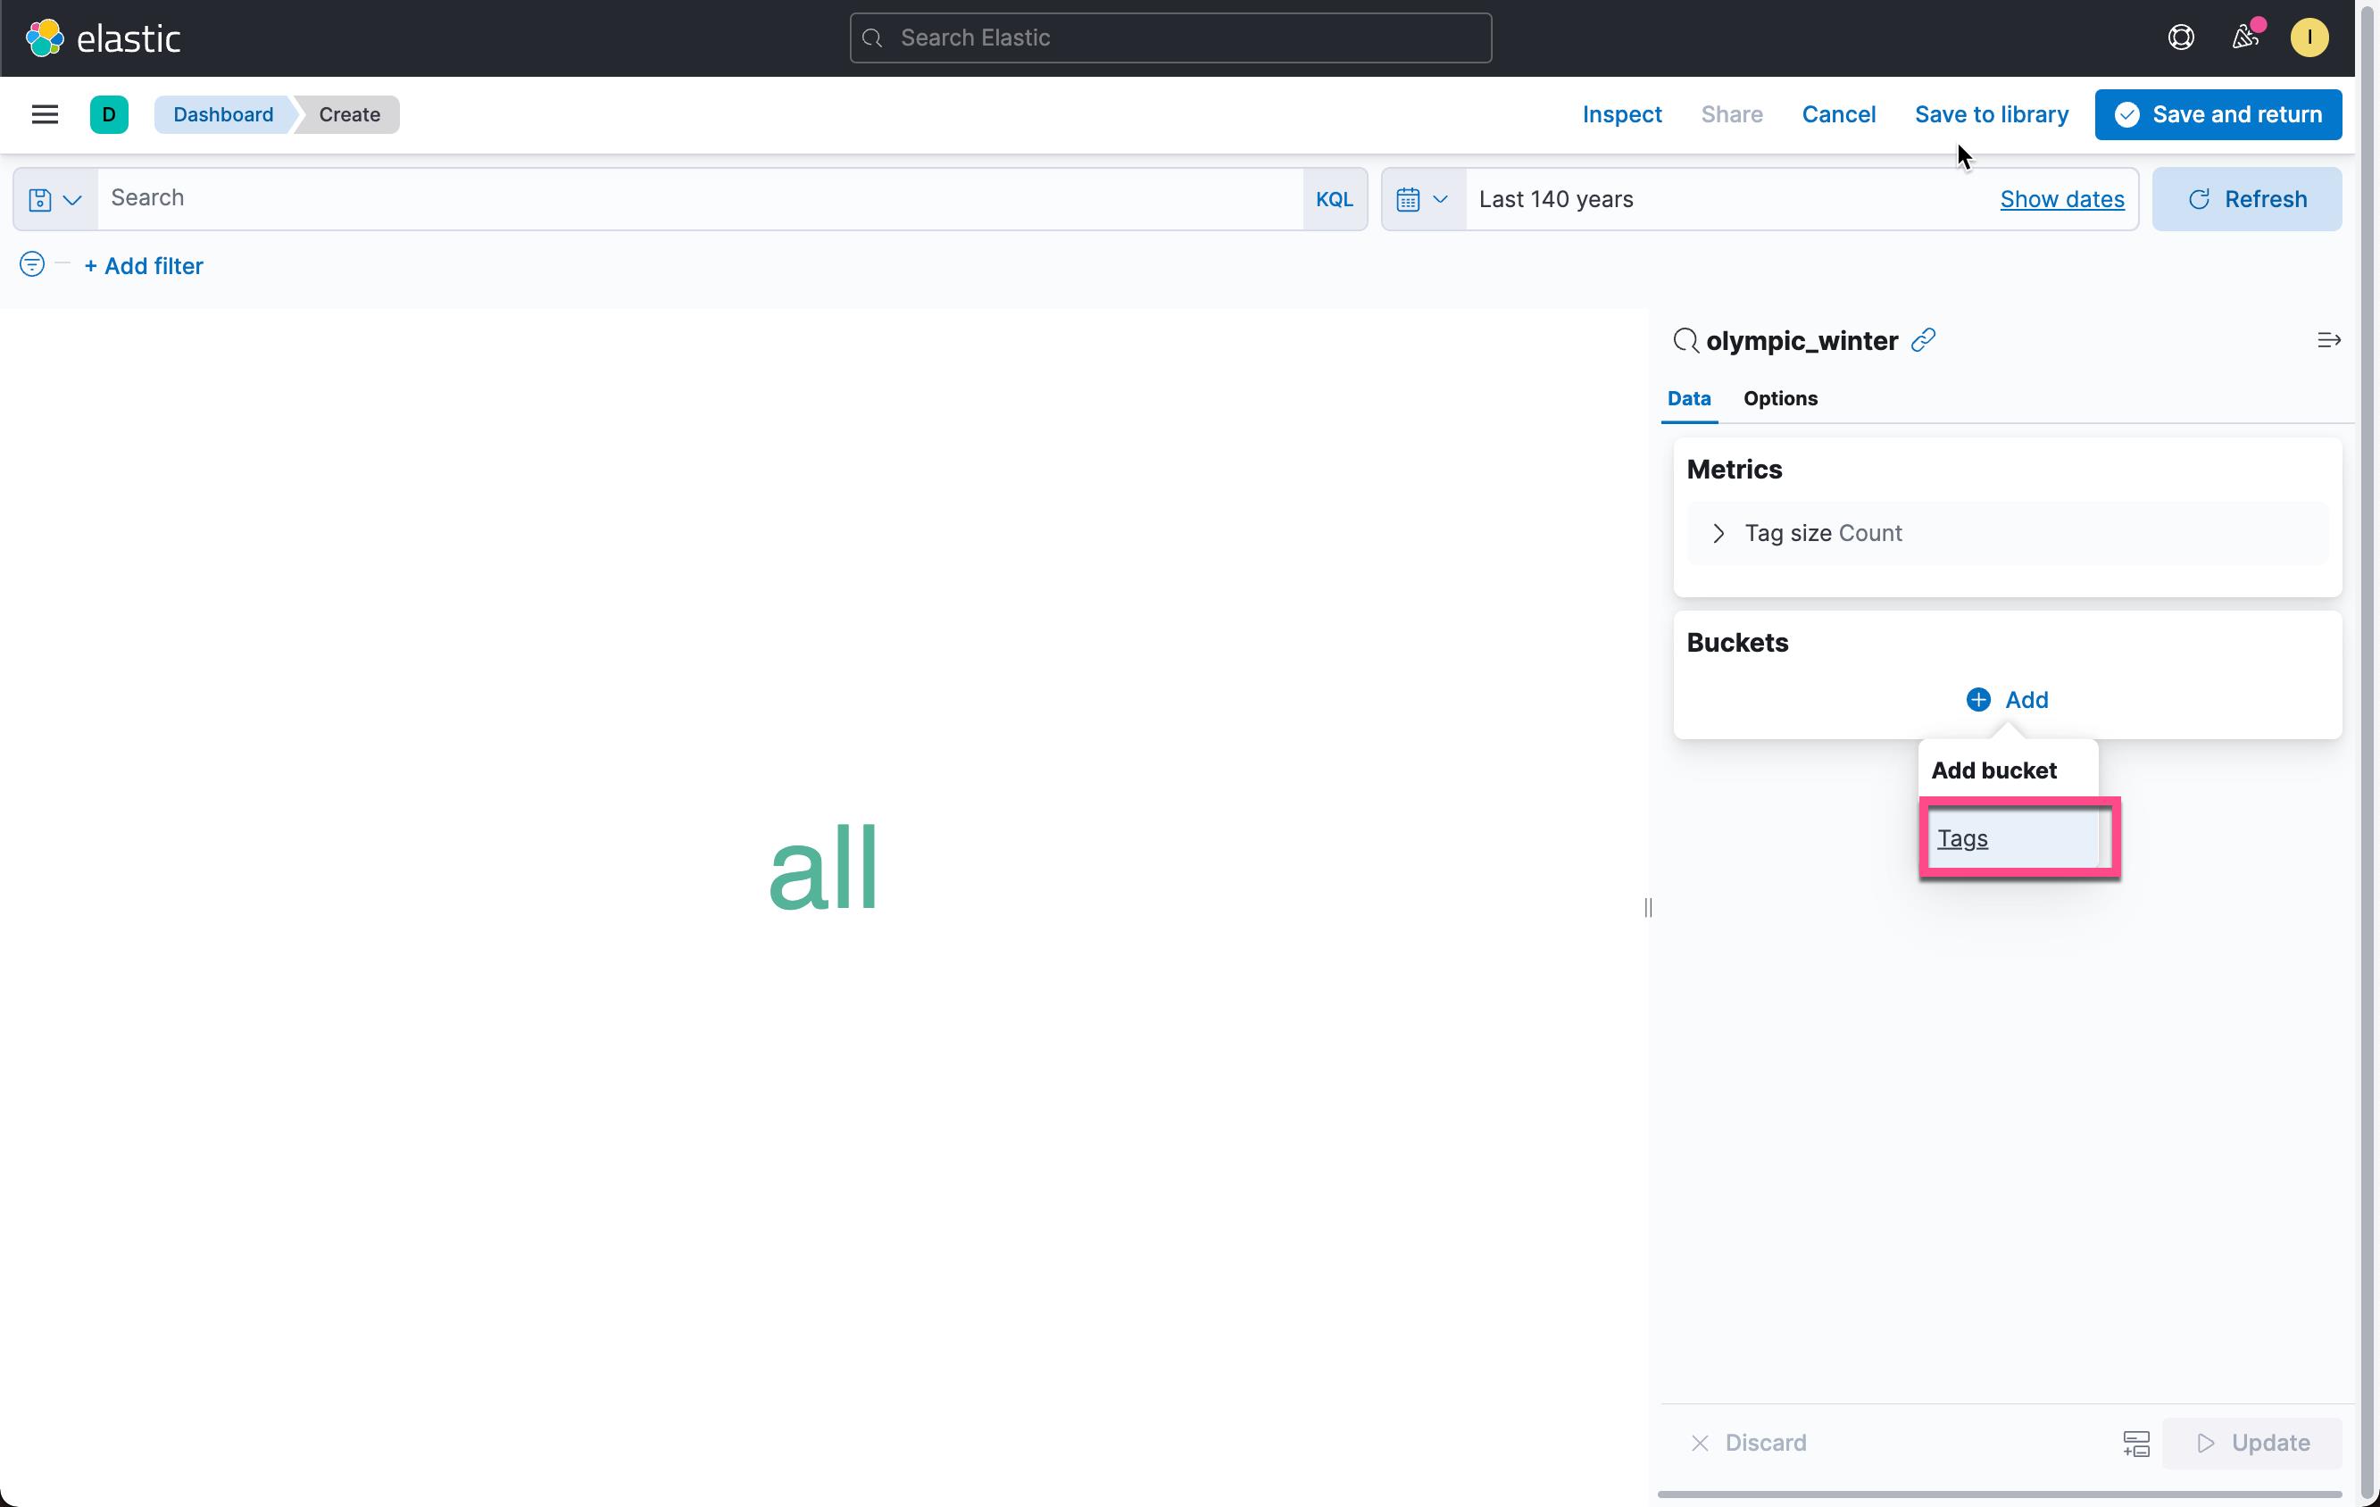
Task: Click the Create breadcrumb
Action: point(349,114)
